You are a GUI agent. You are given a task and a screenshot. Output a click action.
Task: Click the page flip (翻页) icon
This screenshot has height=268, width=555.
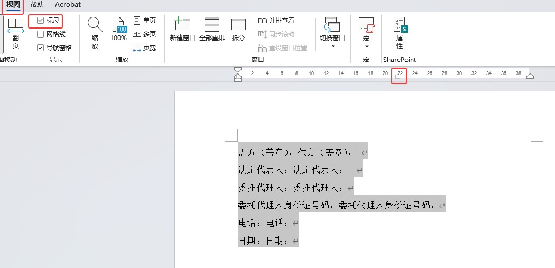click(x=16, y=25)
